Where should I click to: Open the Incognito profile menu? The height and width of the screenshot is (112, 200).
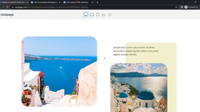click(x=191, y=7)
